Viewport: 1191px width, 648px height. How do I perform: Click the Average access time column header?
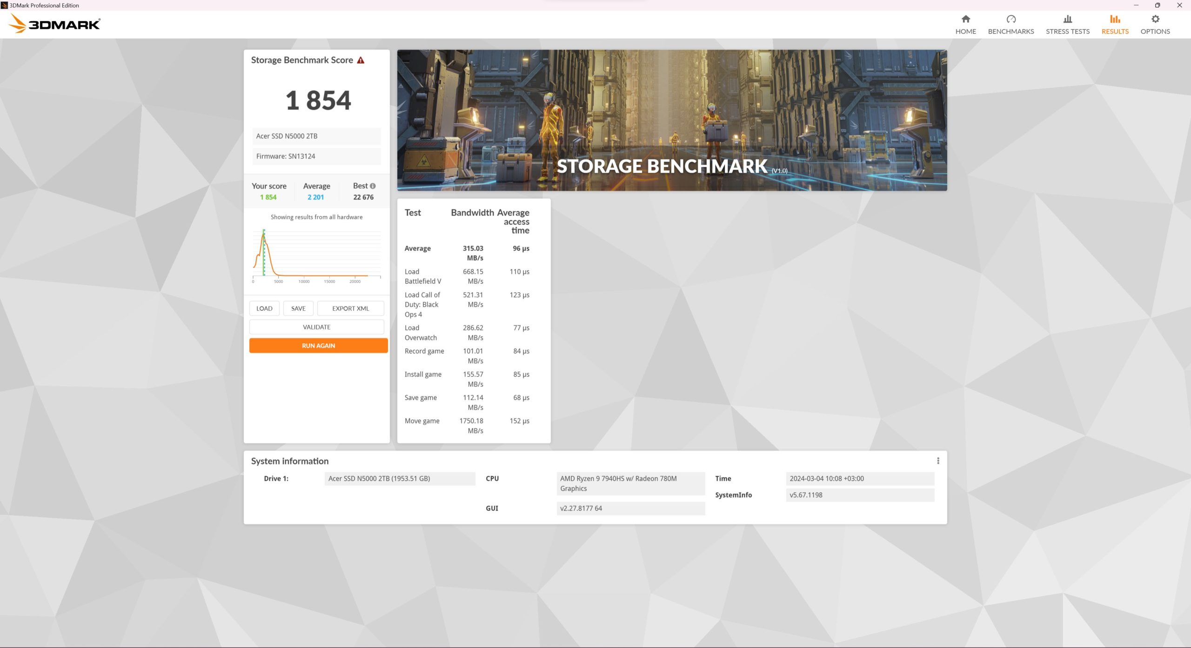coord(514,221)
